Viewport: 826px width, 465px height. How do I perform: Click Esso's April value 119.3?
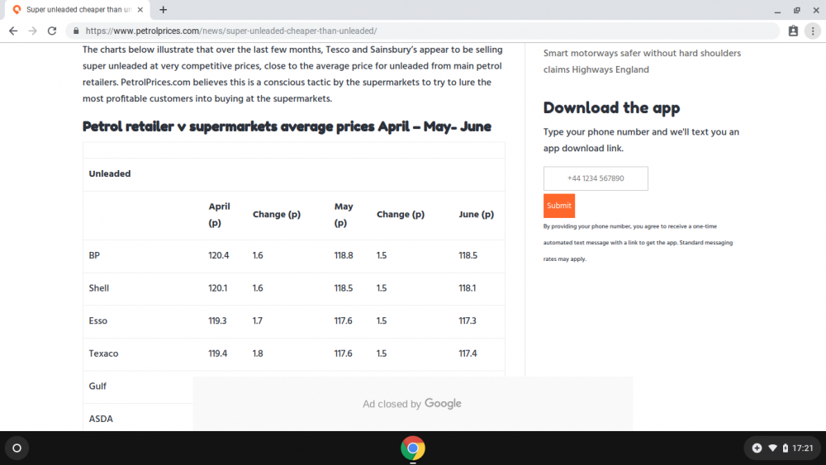tap(217, 320)
